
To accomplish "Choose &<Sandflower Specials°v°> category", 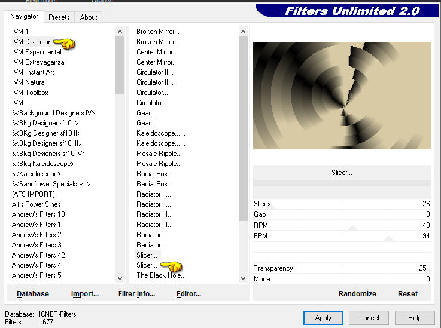I will point(51,184).
